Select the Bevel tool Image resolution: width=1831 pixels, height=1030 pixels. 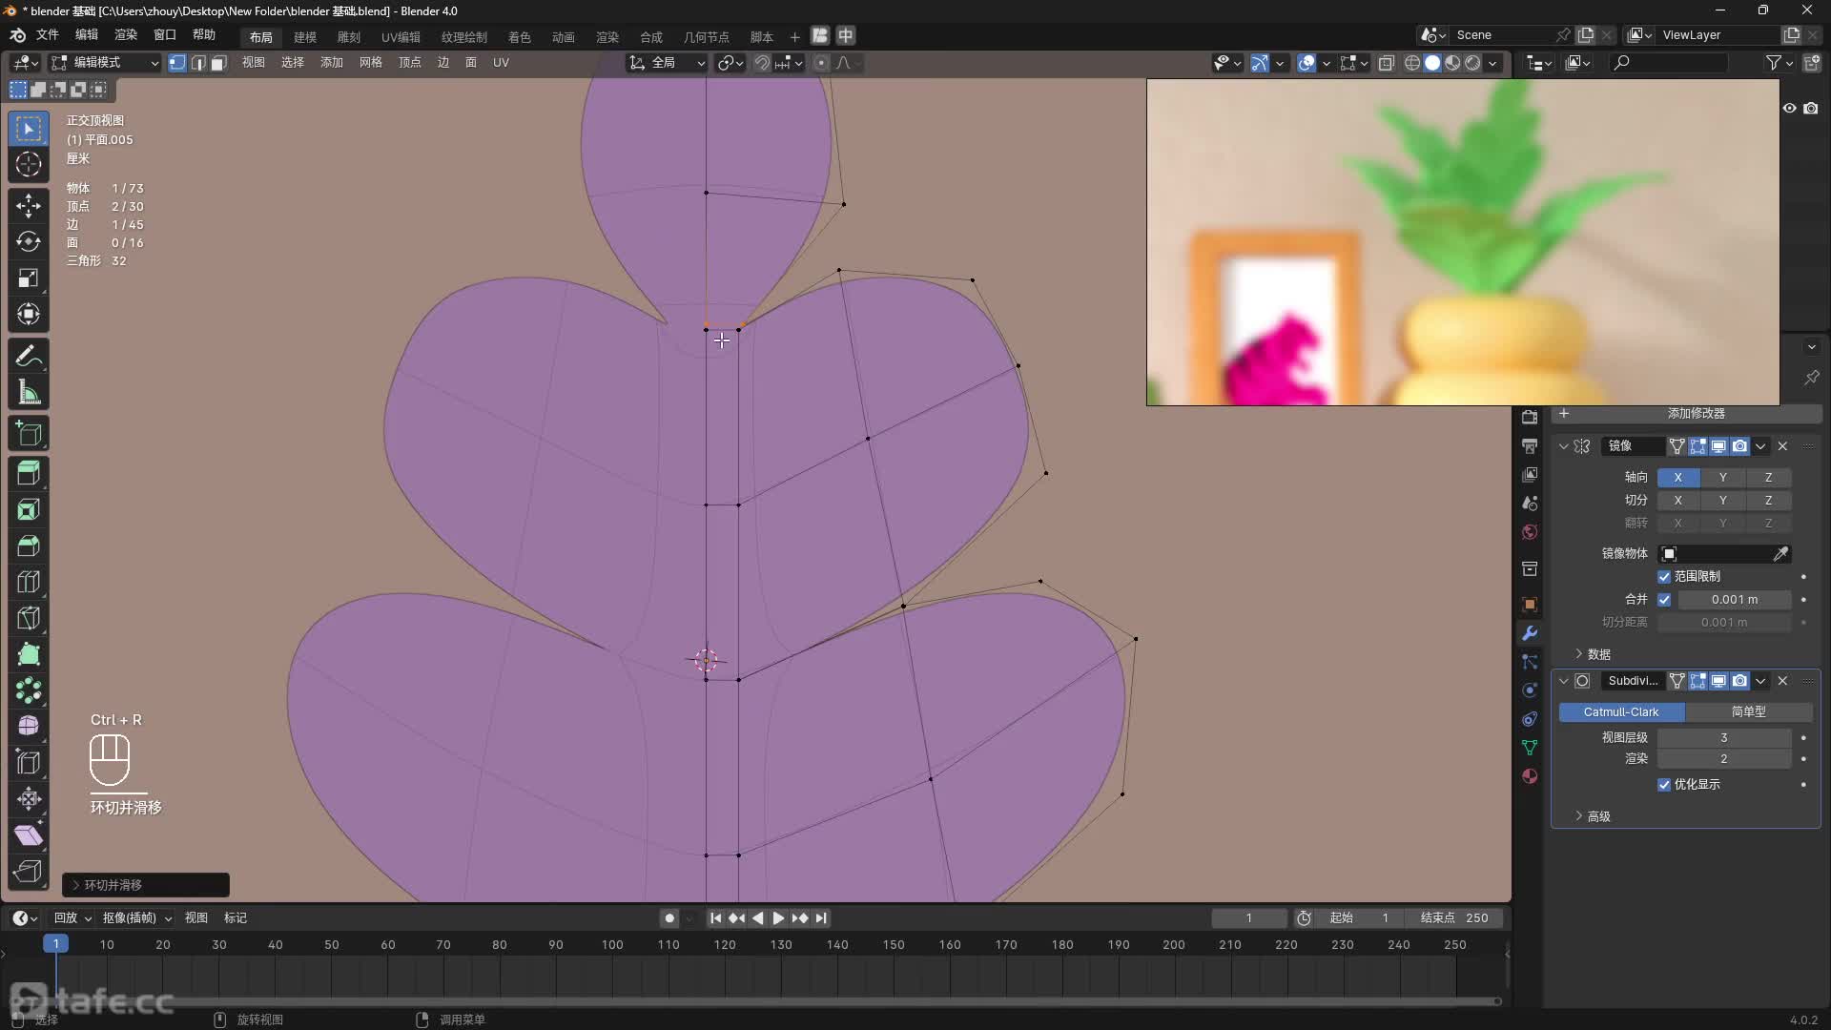pos(29,546)
